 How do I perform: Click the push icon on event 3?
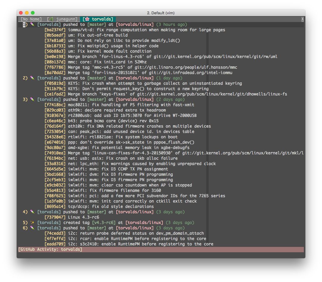(32, 99)
